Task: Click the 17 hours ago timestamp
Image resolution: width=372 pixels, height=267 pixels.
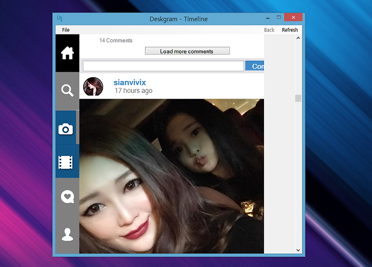Action: point(133,91)
